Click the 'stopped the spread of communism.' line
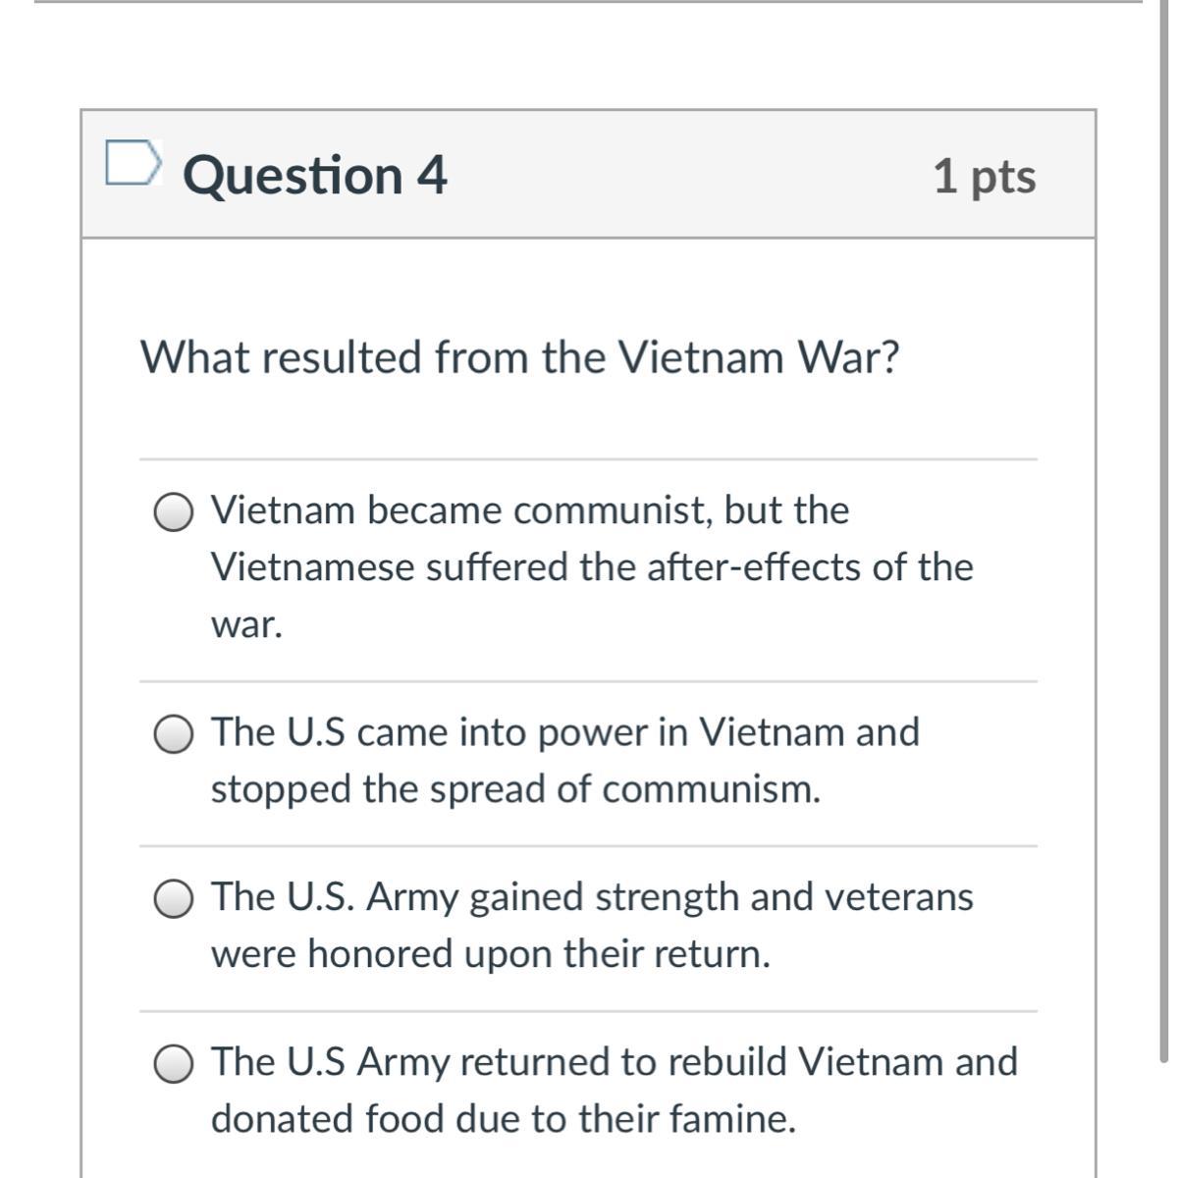The width and height of the screenshot is (1178, 1178). (x=515, y=789)
